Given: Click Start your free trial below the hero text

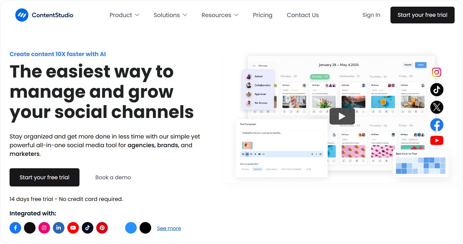Looking at the screenshot, I should 45,177.
